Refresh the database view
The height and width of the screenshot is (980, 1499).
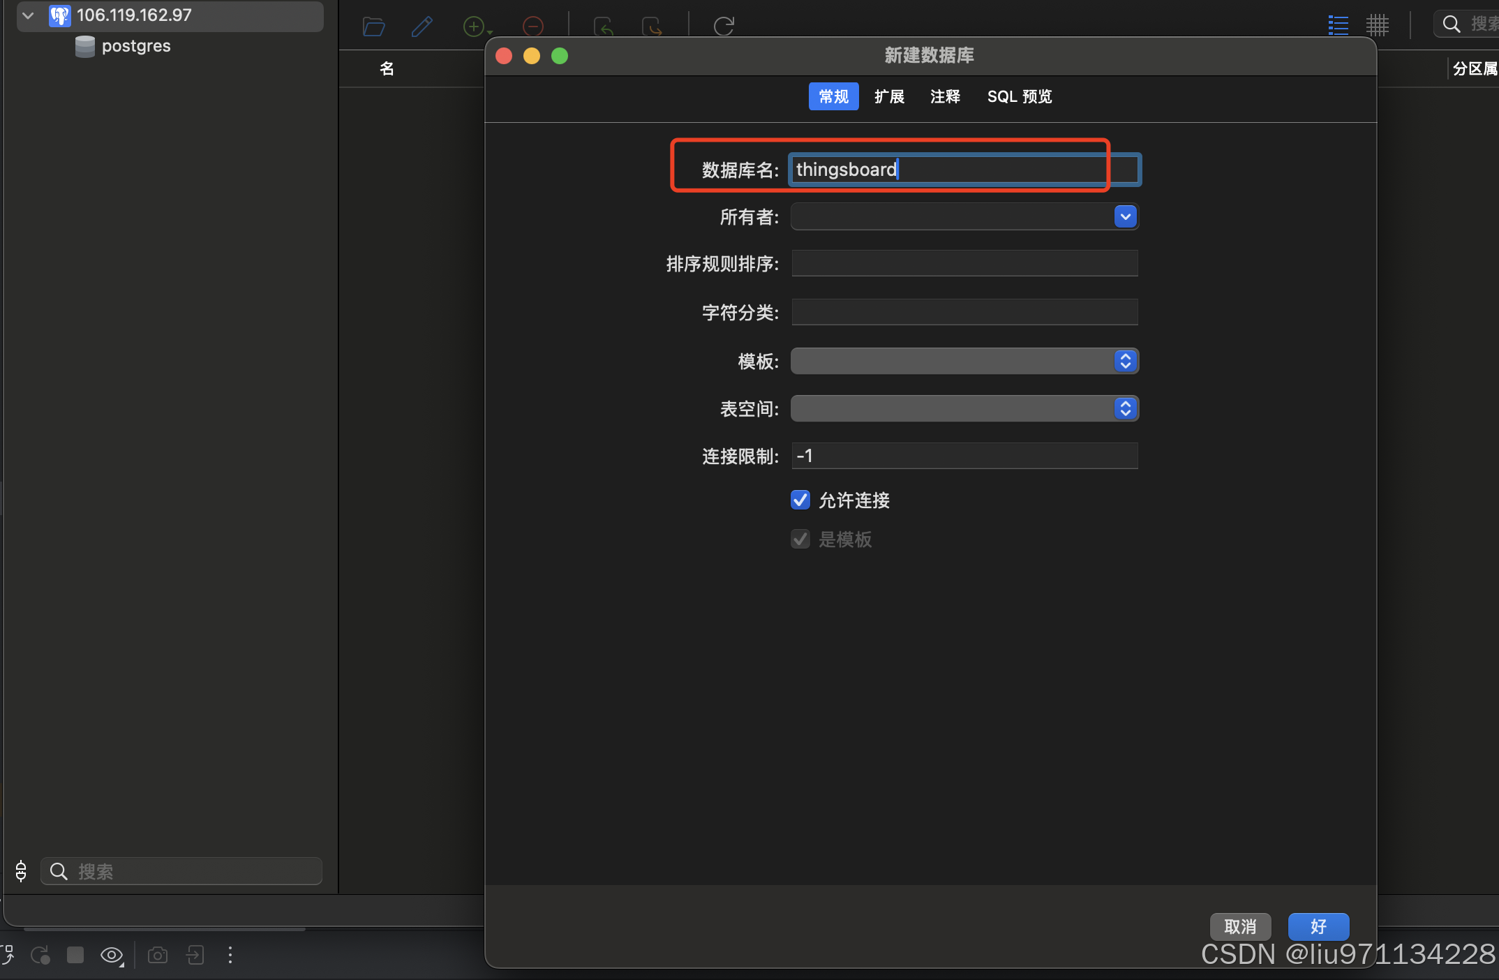(724, 26)
